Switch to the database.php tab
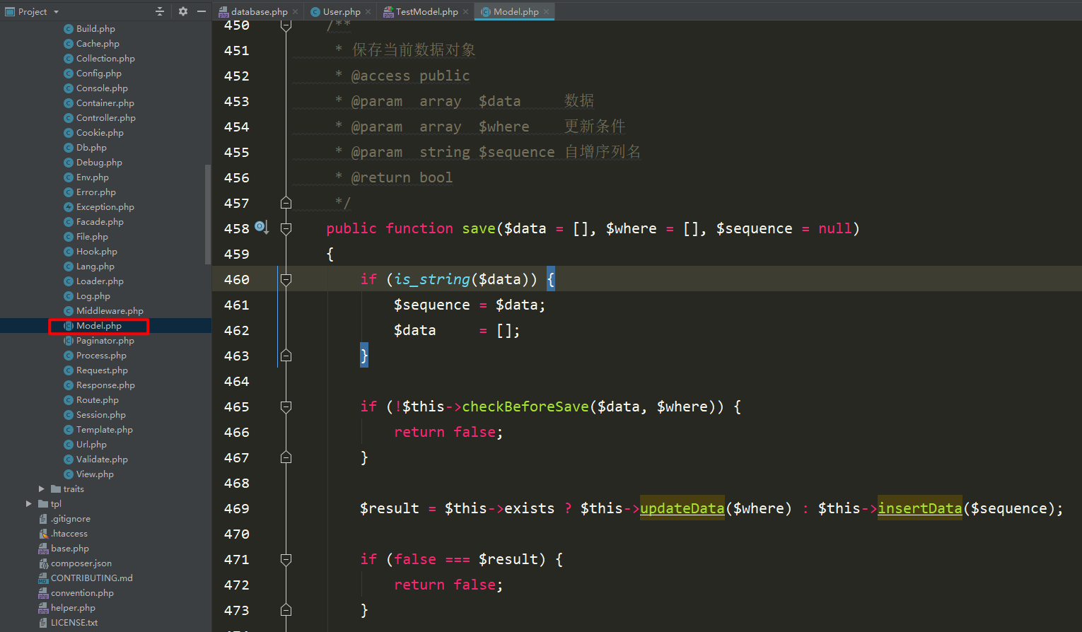The width and height of the screenshot is (1082, 632). pos(259,11)
